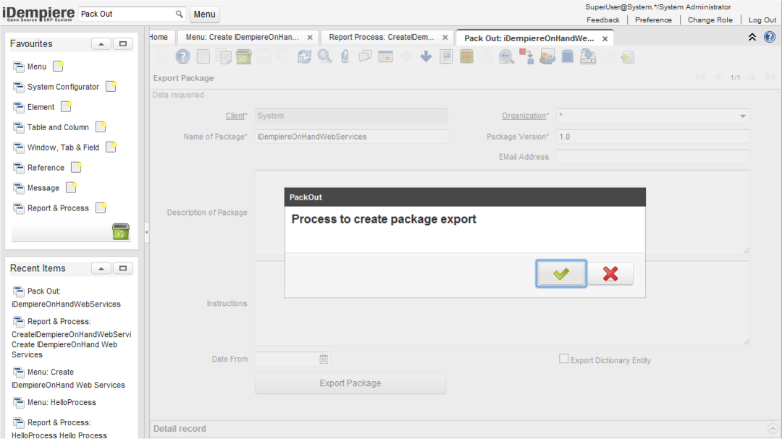
Task: Collapse the Recent Items panel
Action: coord(101,268)
